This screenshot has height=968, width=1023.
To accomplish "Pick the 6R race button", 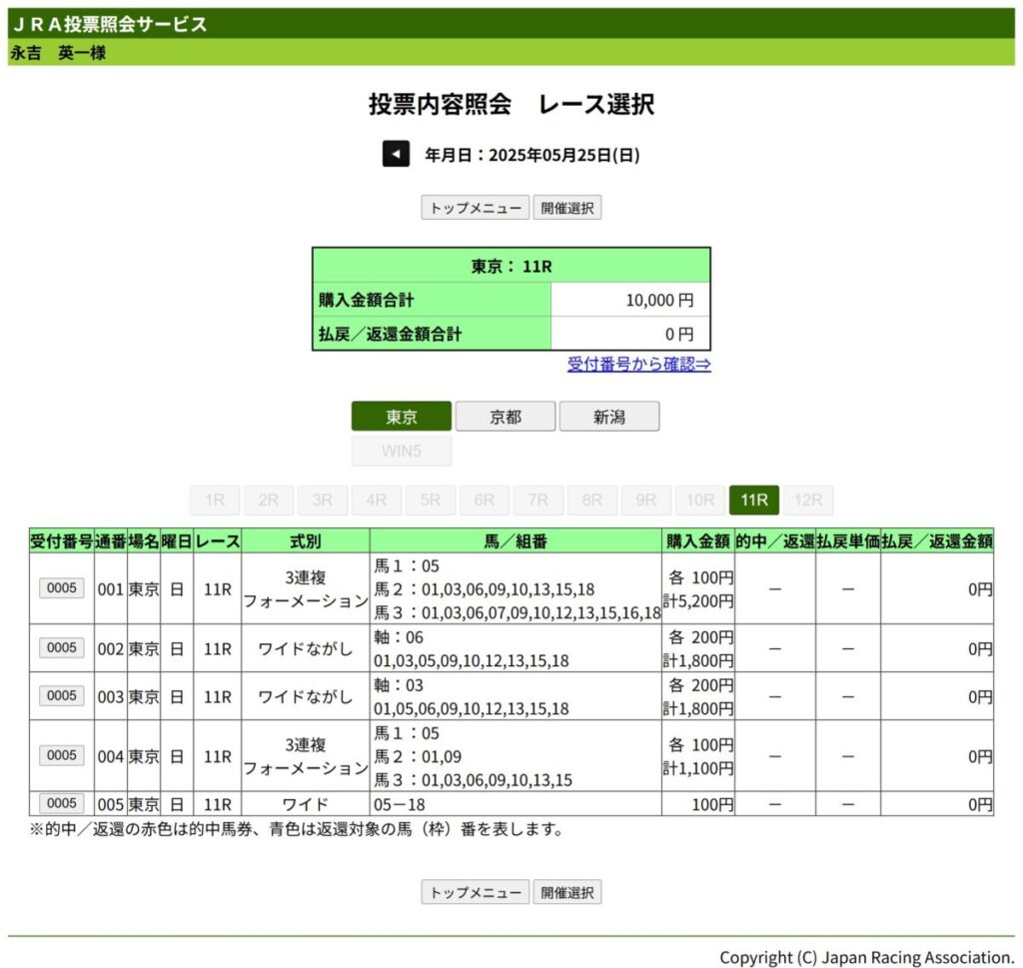I will 485,500.
